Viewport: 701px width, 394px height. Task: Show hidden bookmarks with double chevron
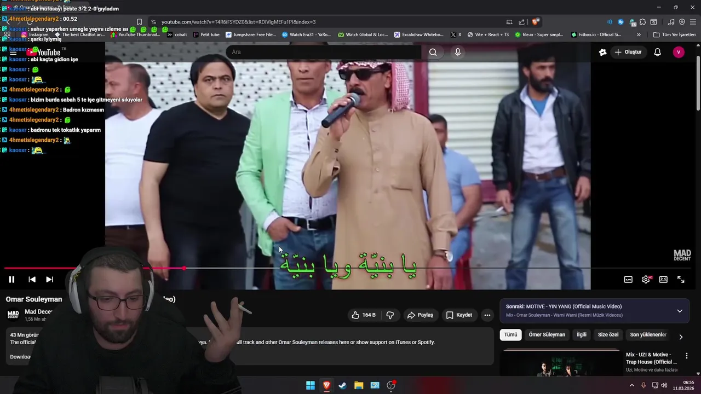(639, 34)
